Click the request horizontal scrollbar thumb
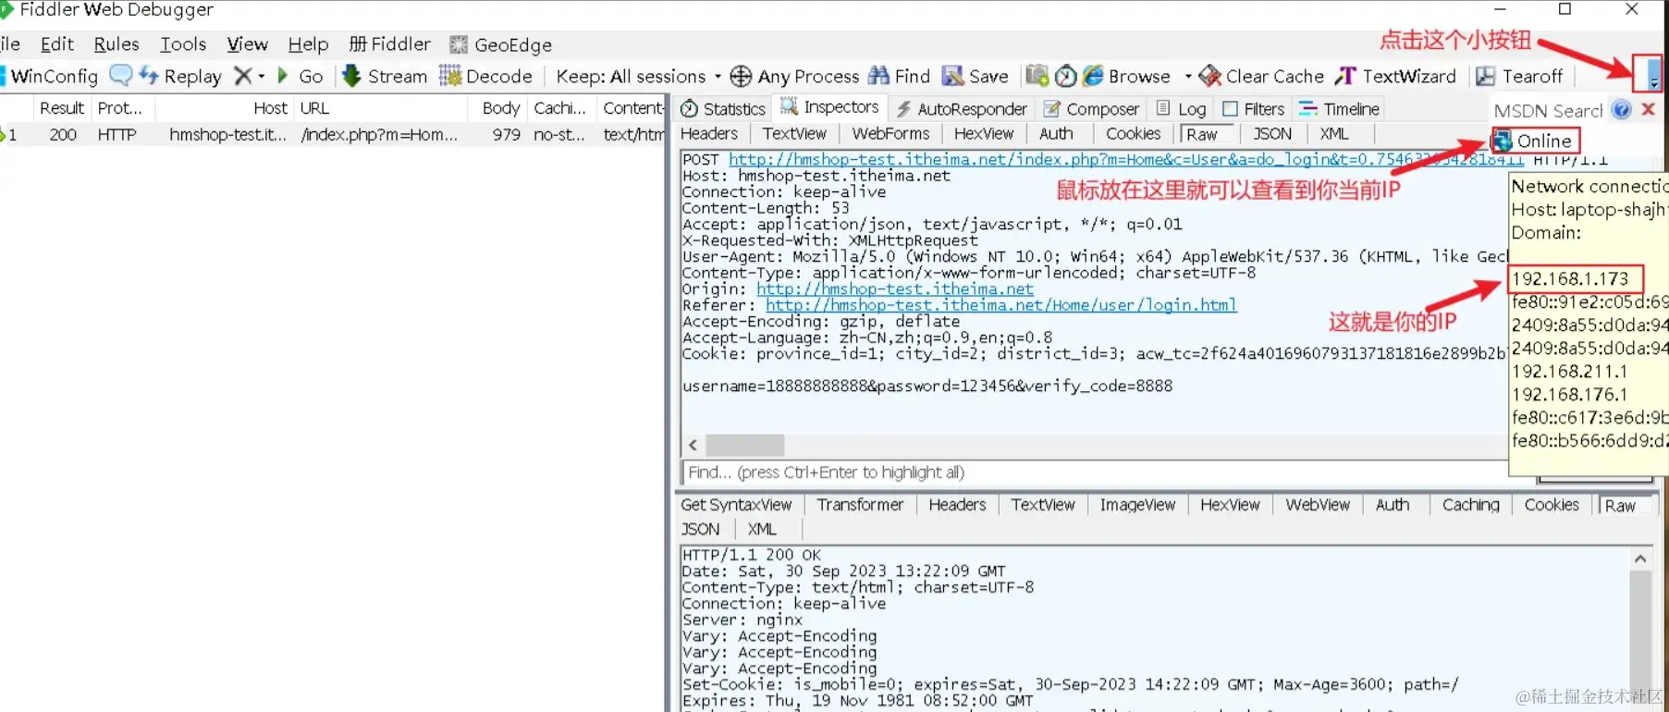The width and height of the screenshot is (1669, 712). click(x=745, y=445)
